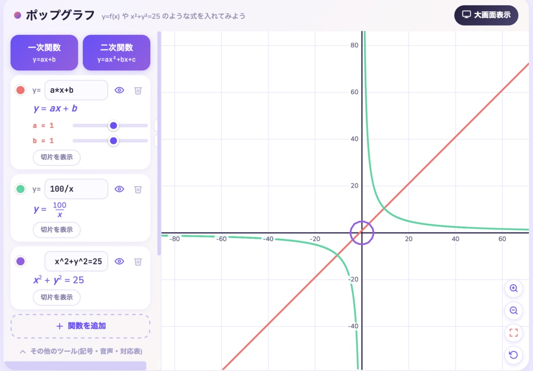Click the rendered formula x² + y² = 25

58,279
